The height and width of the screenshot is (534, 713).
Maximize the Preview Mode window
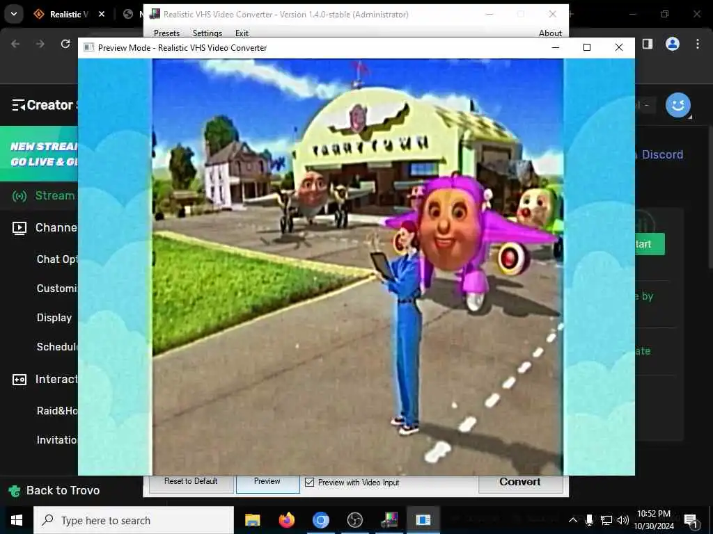(587, 48)
